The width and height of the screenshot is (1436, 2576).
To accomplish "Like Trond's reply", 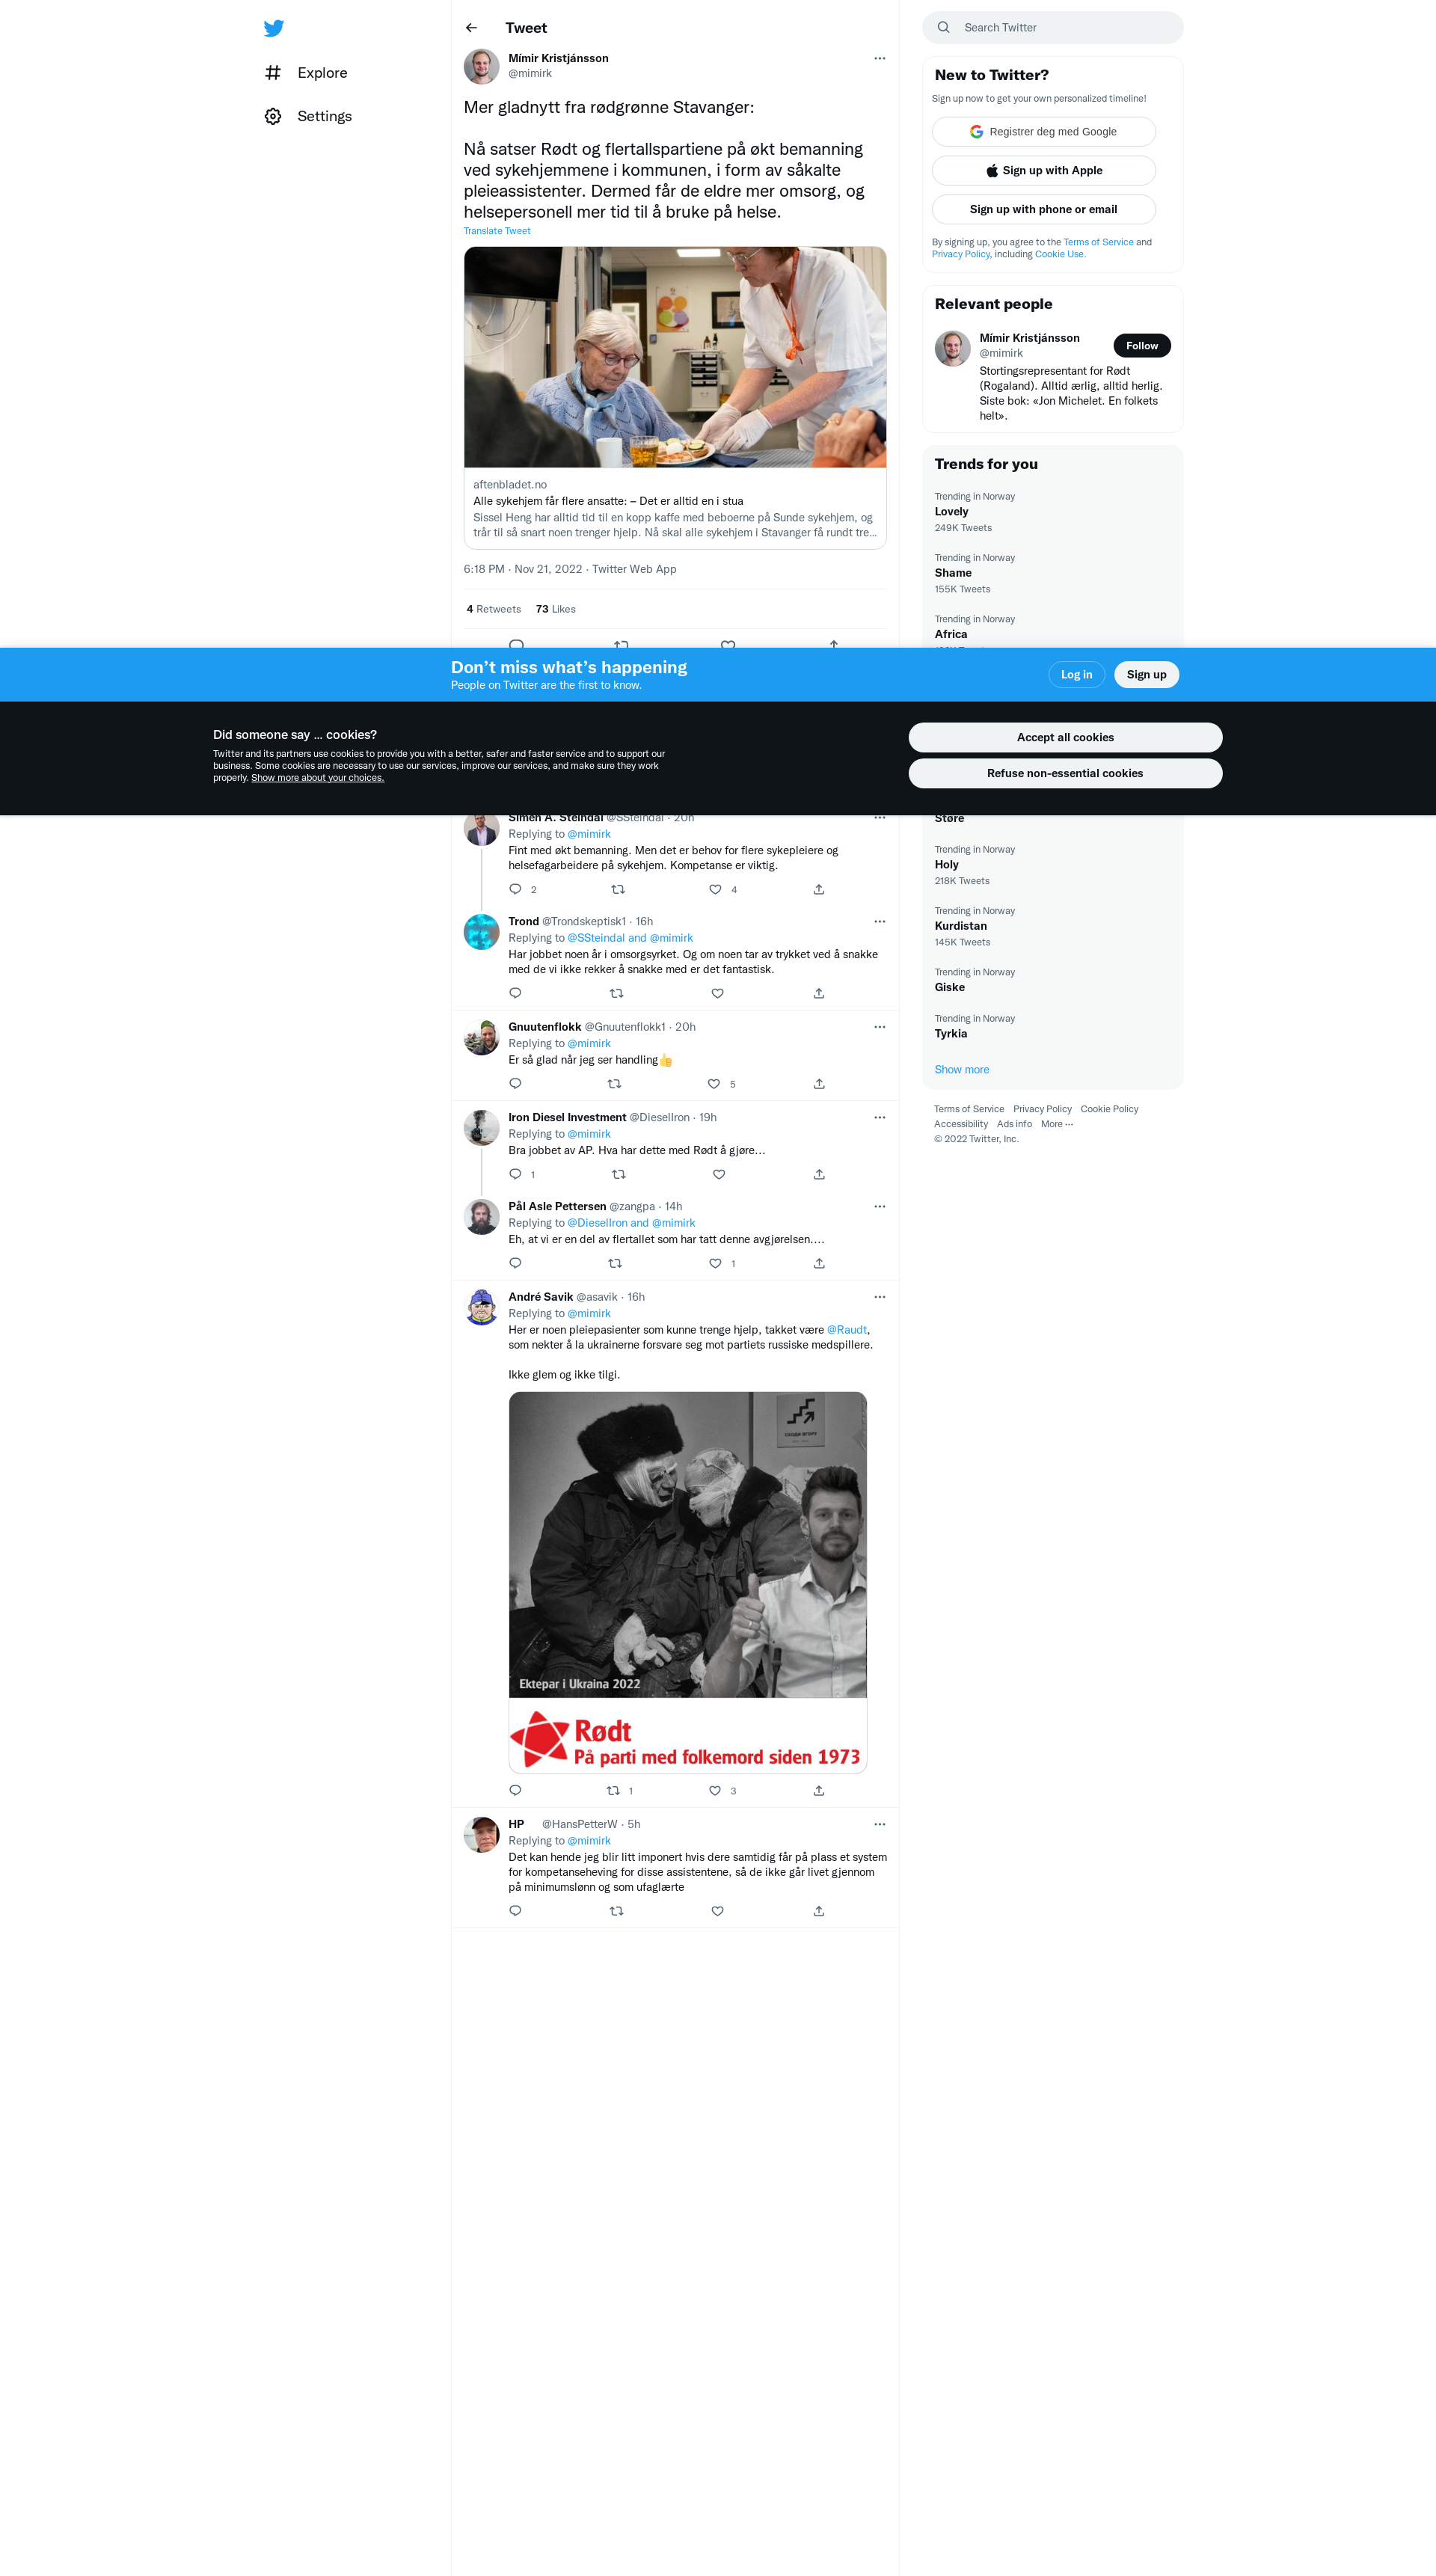I will (717, 993).
